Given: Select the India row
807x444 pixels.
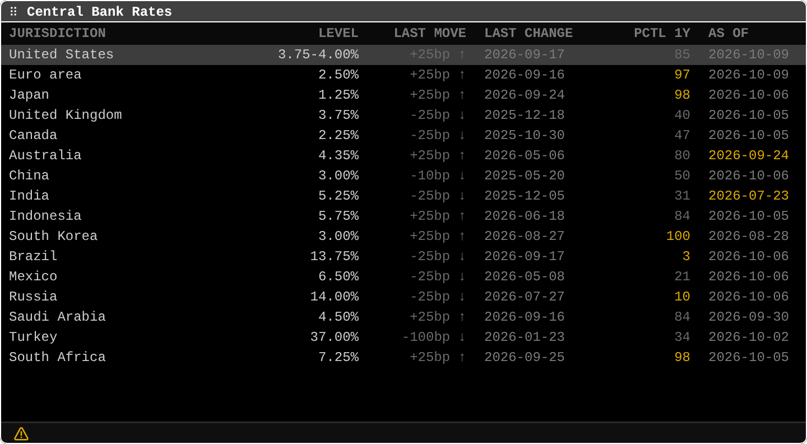Looking at the screenshot, I should pyautogui.click(x=403, y=196).
